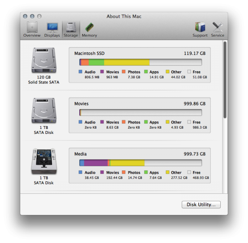This screenshot has width=248, height=243.
Task: Click the '277.52 GB' Other value
Action: pyautogui.click(x=179, y=178)
